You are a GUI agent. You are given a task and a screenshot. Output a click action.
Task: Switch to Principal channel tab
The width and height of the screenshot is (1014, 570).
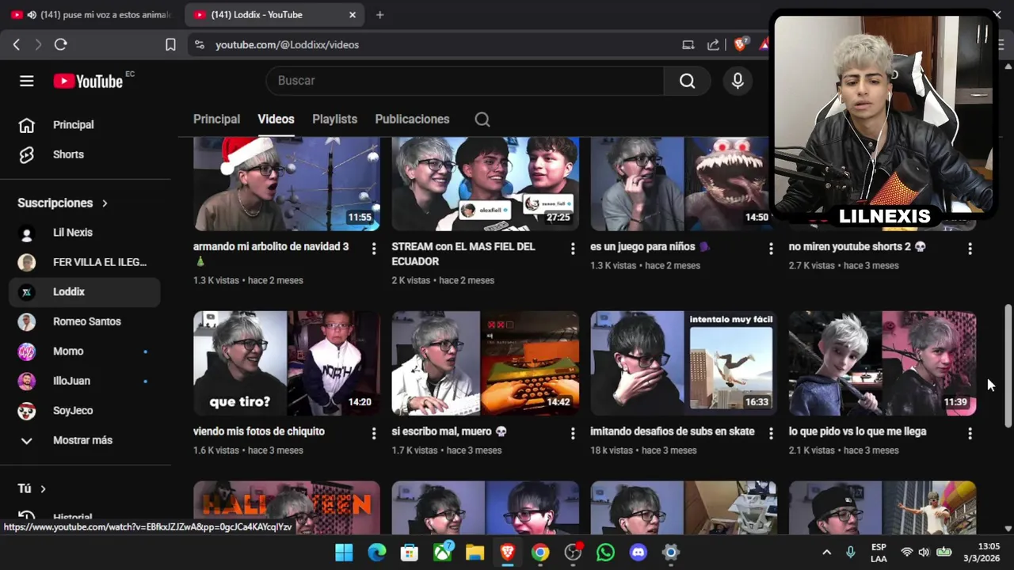tap(216, 120)
